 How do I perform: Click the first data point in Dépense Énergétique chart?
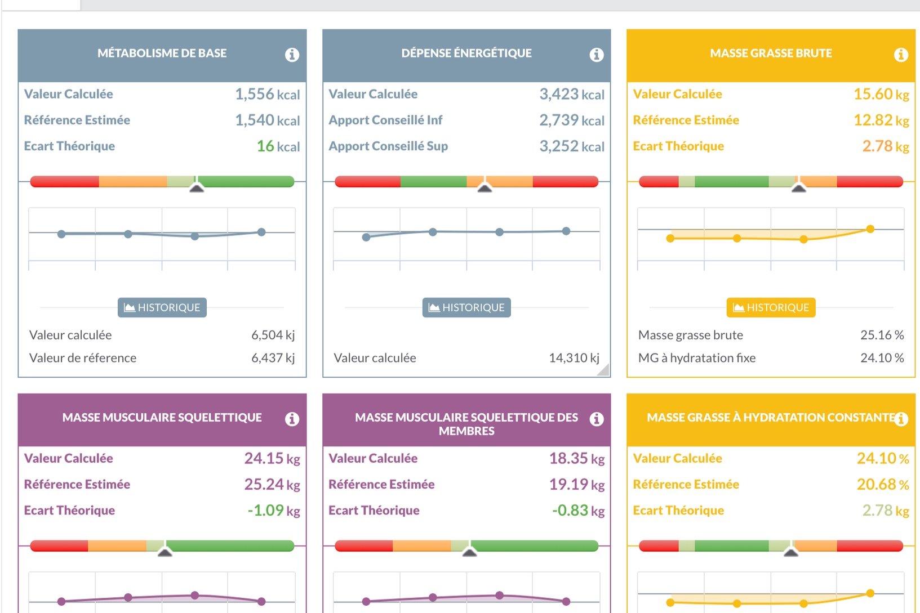click(x=366, y=237)
